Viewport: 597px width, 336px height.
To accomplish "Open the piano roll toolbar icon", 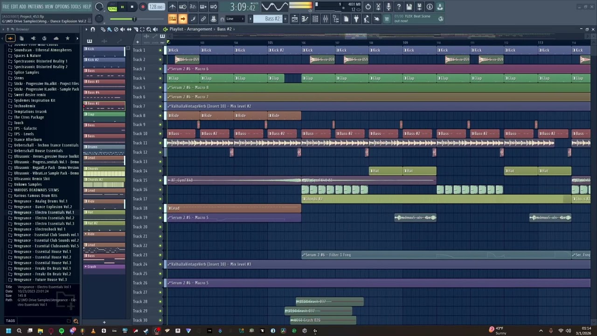I will (x=305, y=19).
